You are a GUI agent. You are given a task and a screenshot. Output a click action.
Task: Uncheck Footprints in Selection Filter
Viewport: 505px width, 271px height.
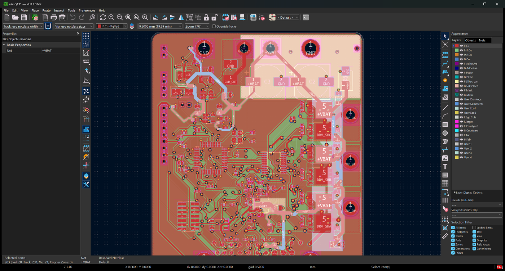point(453,232)
